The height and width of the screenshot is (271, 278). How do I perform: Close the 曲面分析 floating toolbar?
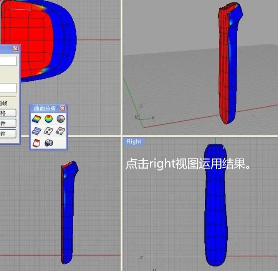63,109
